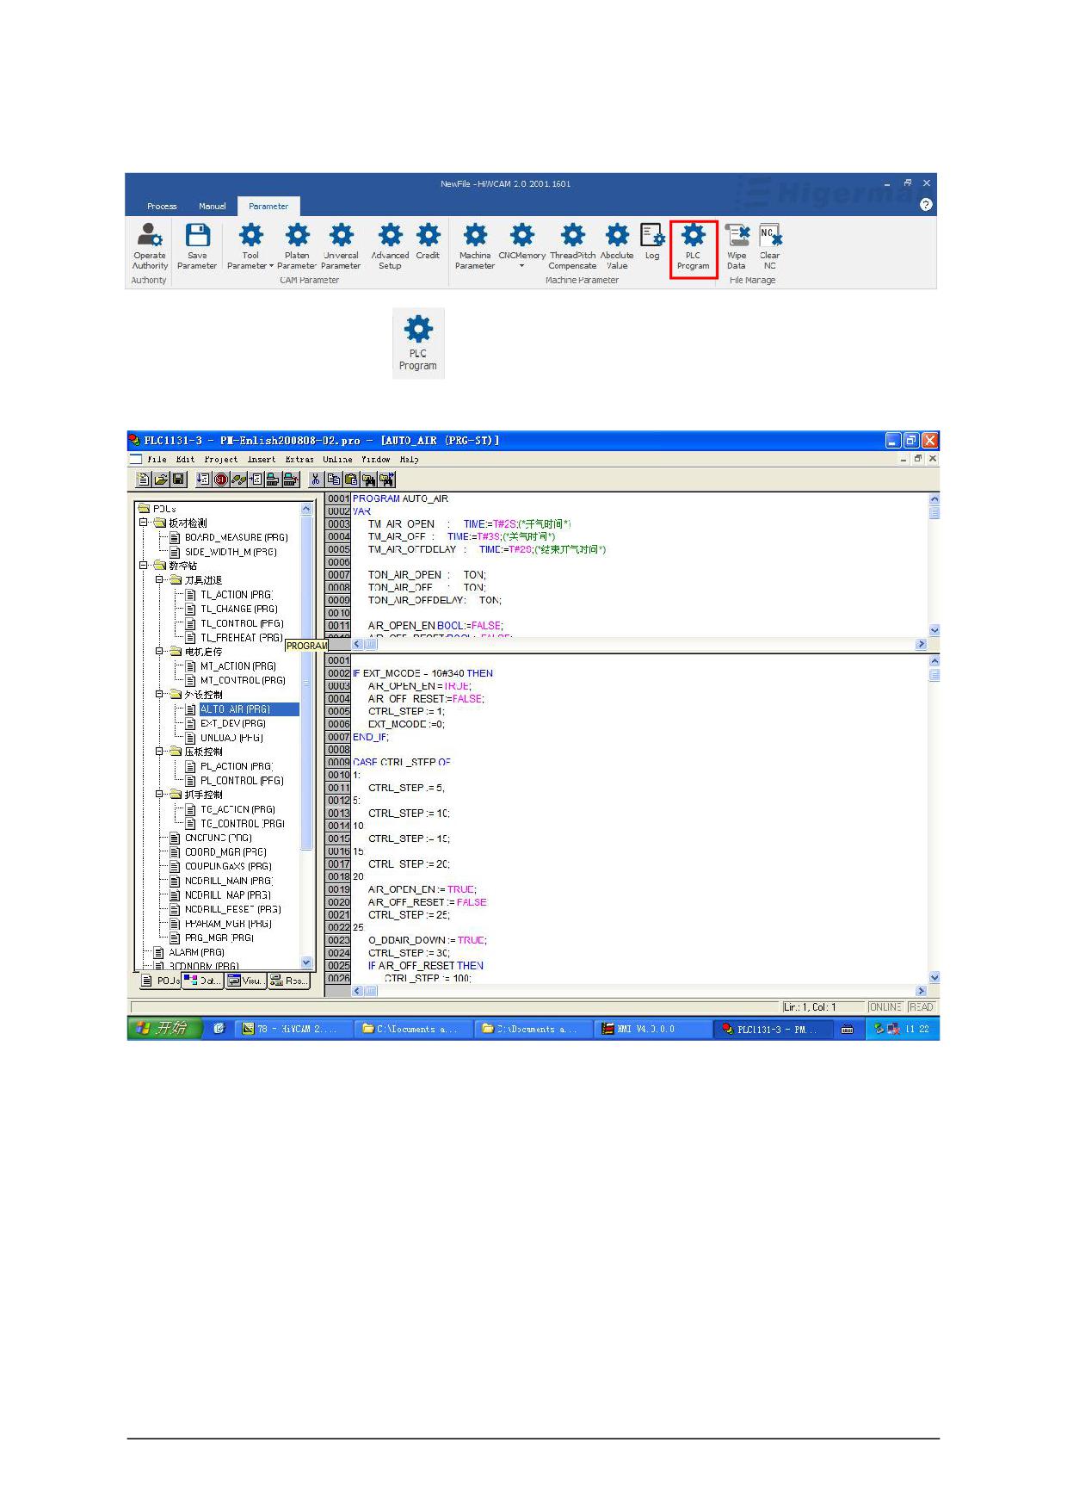Click the Universal Parameter gear icon
Image resolution: width=1067 pixels, height=1510 pixels.
point(342,234)
